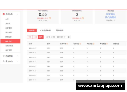Go to 评论管理 in the sidebar
The image size is (127, 92).
8,33
